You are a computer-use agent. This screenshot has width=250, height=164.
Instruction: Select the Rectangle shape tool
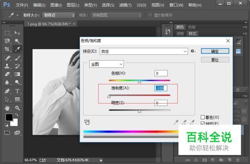(17, 99)
